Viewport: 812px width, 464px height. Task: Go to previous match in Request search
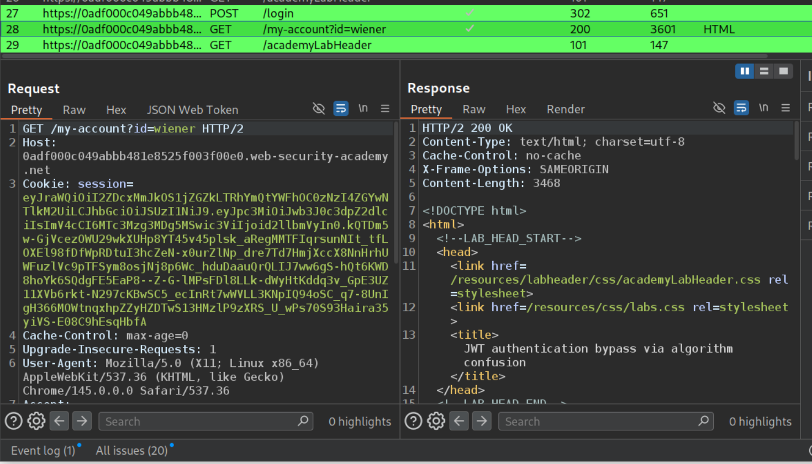[59, 422]
